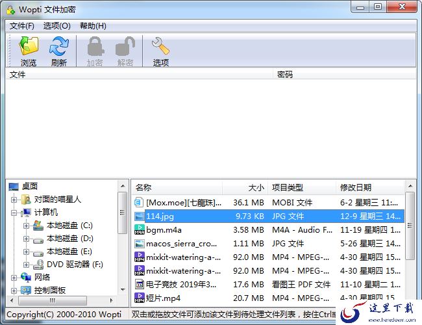Click the PDF icon of 电子竞技 2019年3...
The height and width of the screenshot is (325, 422).
[140, 284]
